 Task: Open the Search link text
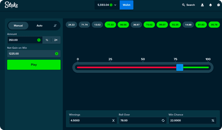point(190,5)
